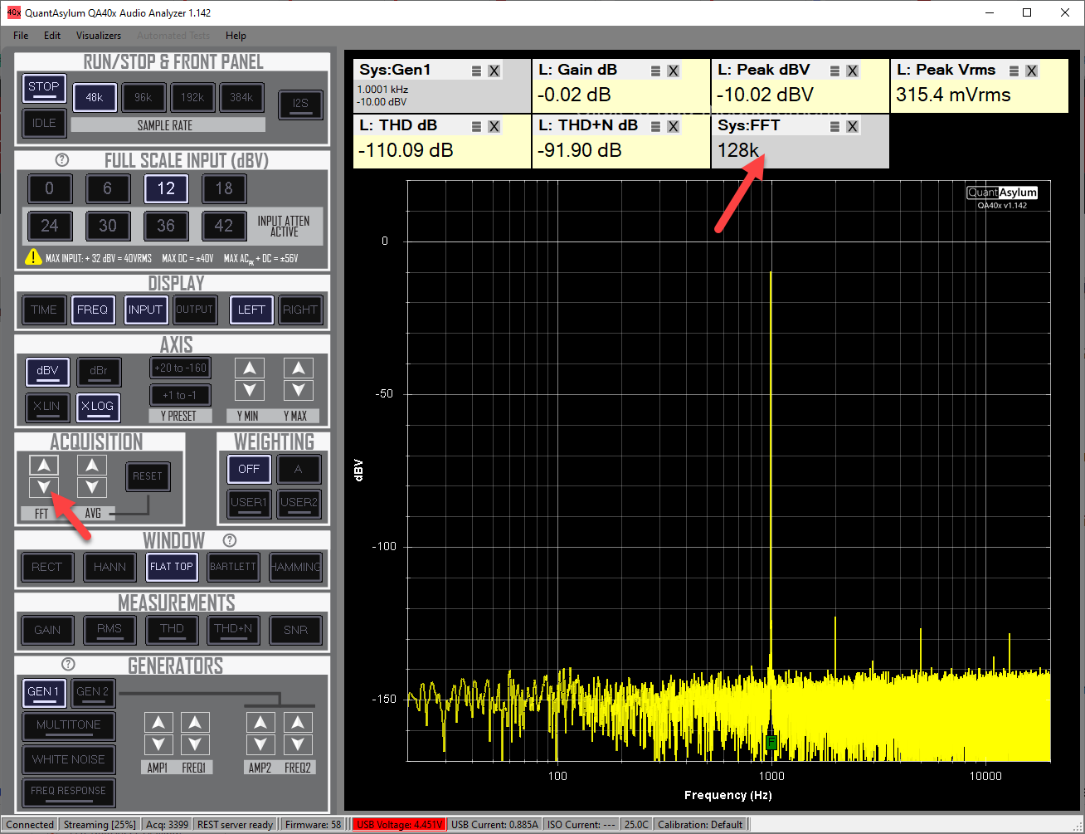1085x834 pixels.
Task: Lower Y MAX with down arrow
Action: [299, 390]
